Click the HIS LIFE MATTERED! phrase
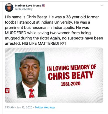This screenshot has height=114, width=108. pyautogui.click(x=41, y=43)
